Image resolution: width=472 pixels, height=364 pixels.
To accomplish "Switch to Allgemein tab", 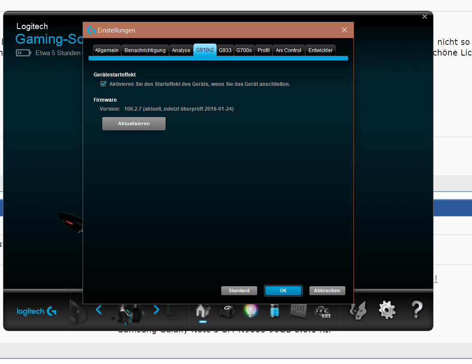I will [107, 50].
